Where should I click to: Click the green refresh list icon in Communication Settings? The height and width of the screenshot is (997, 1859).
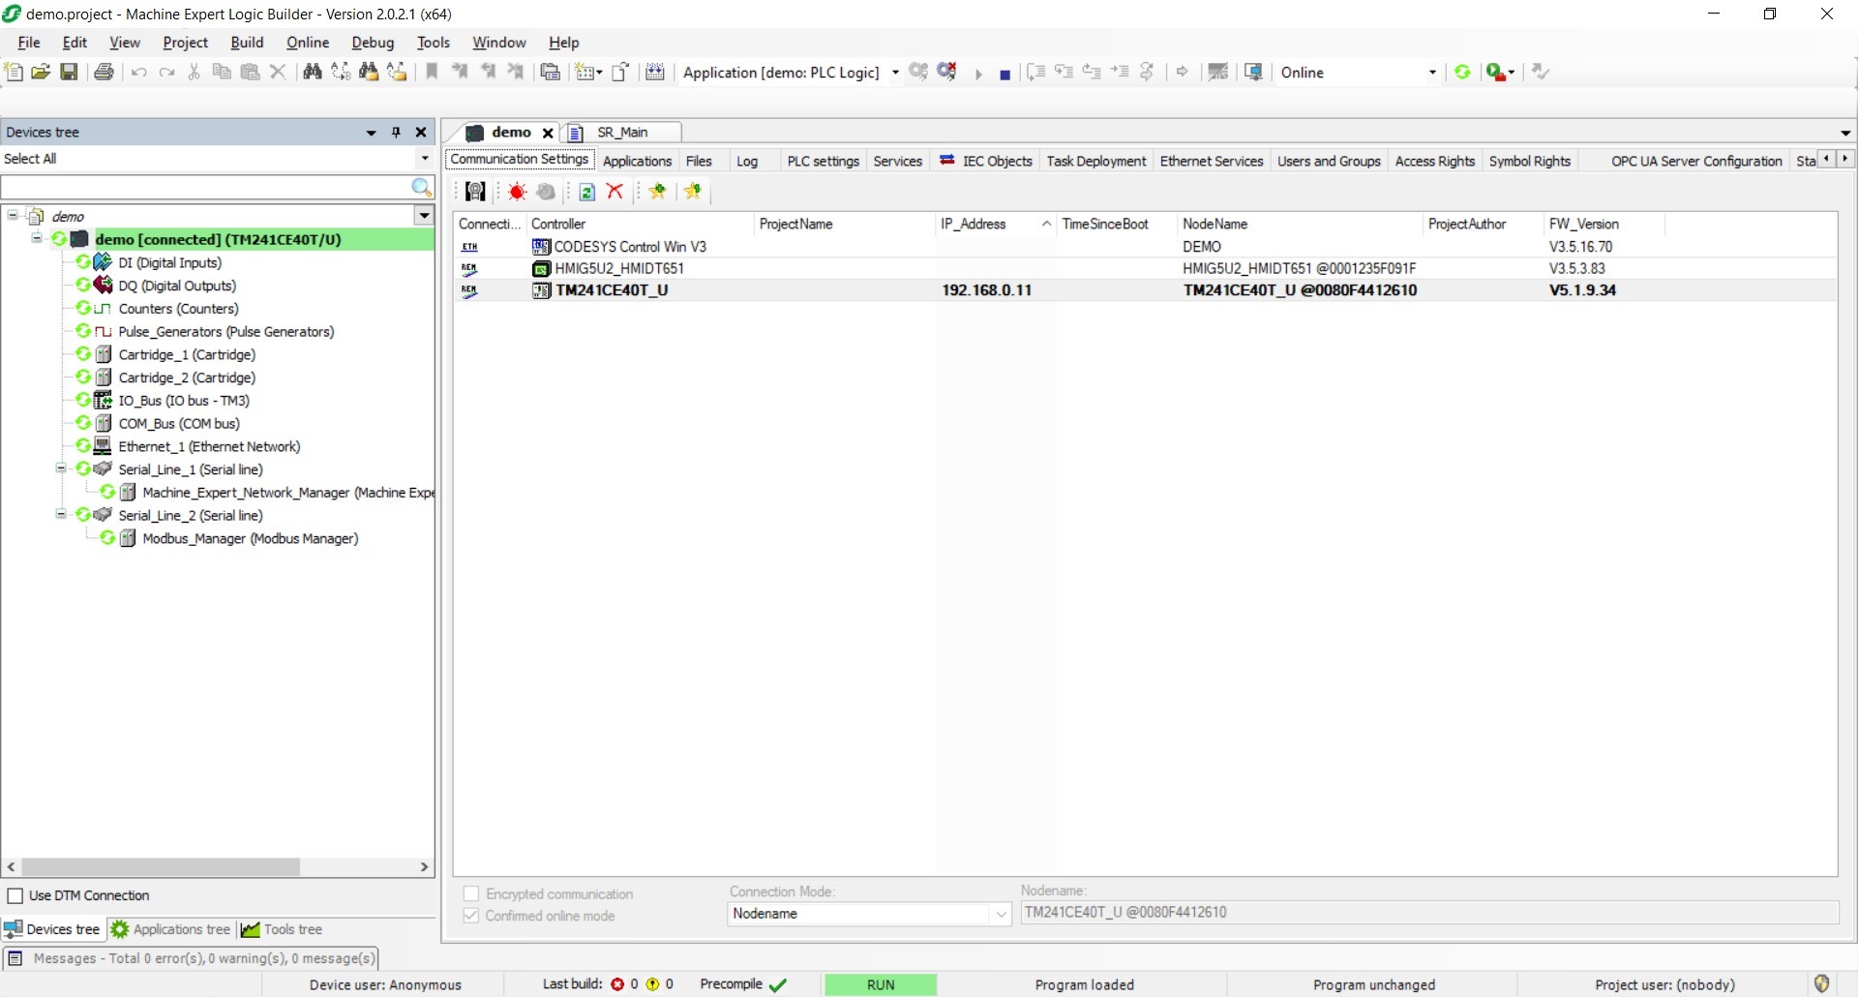(x=586, y=192)
